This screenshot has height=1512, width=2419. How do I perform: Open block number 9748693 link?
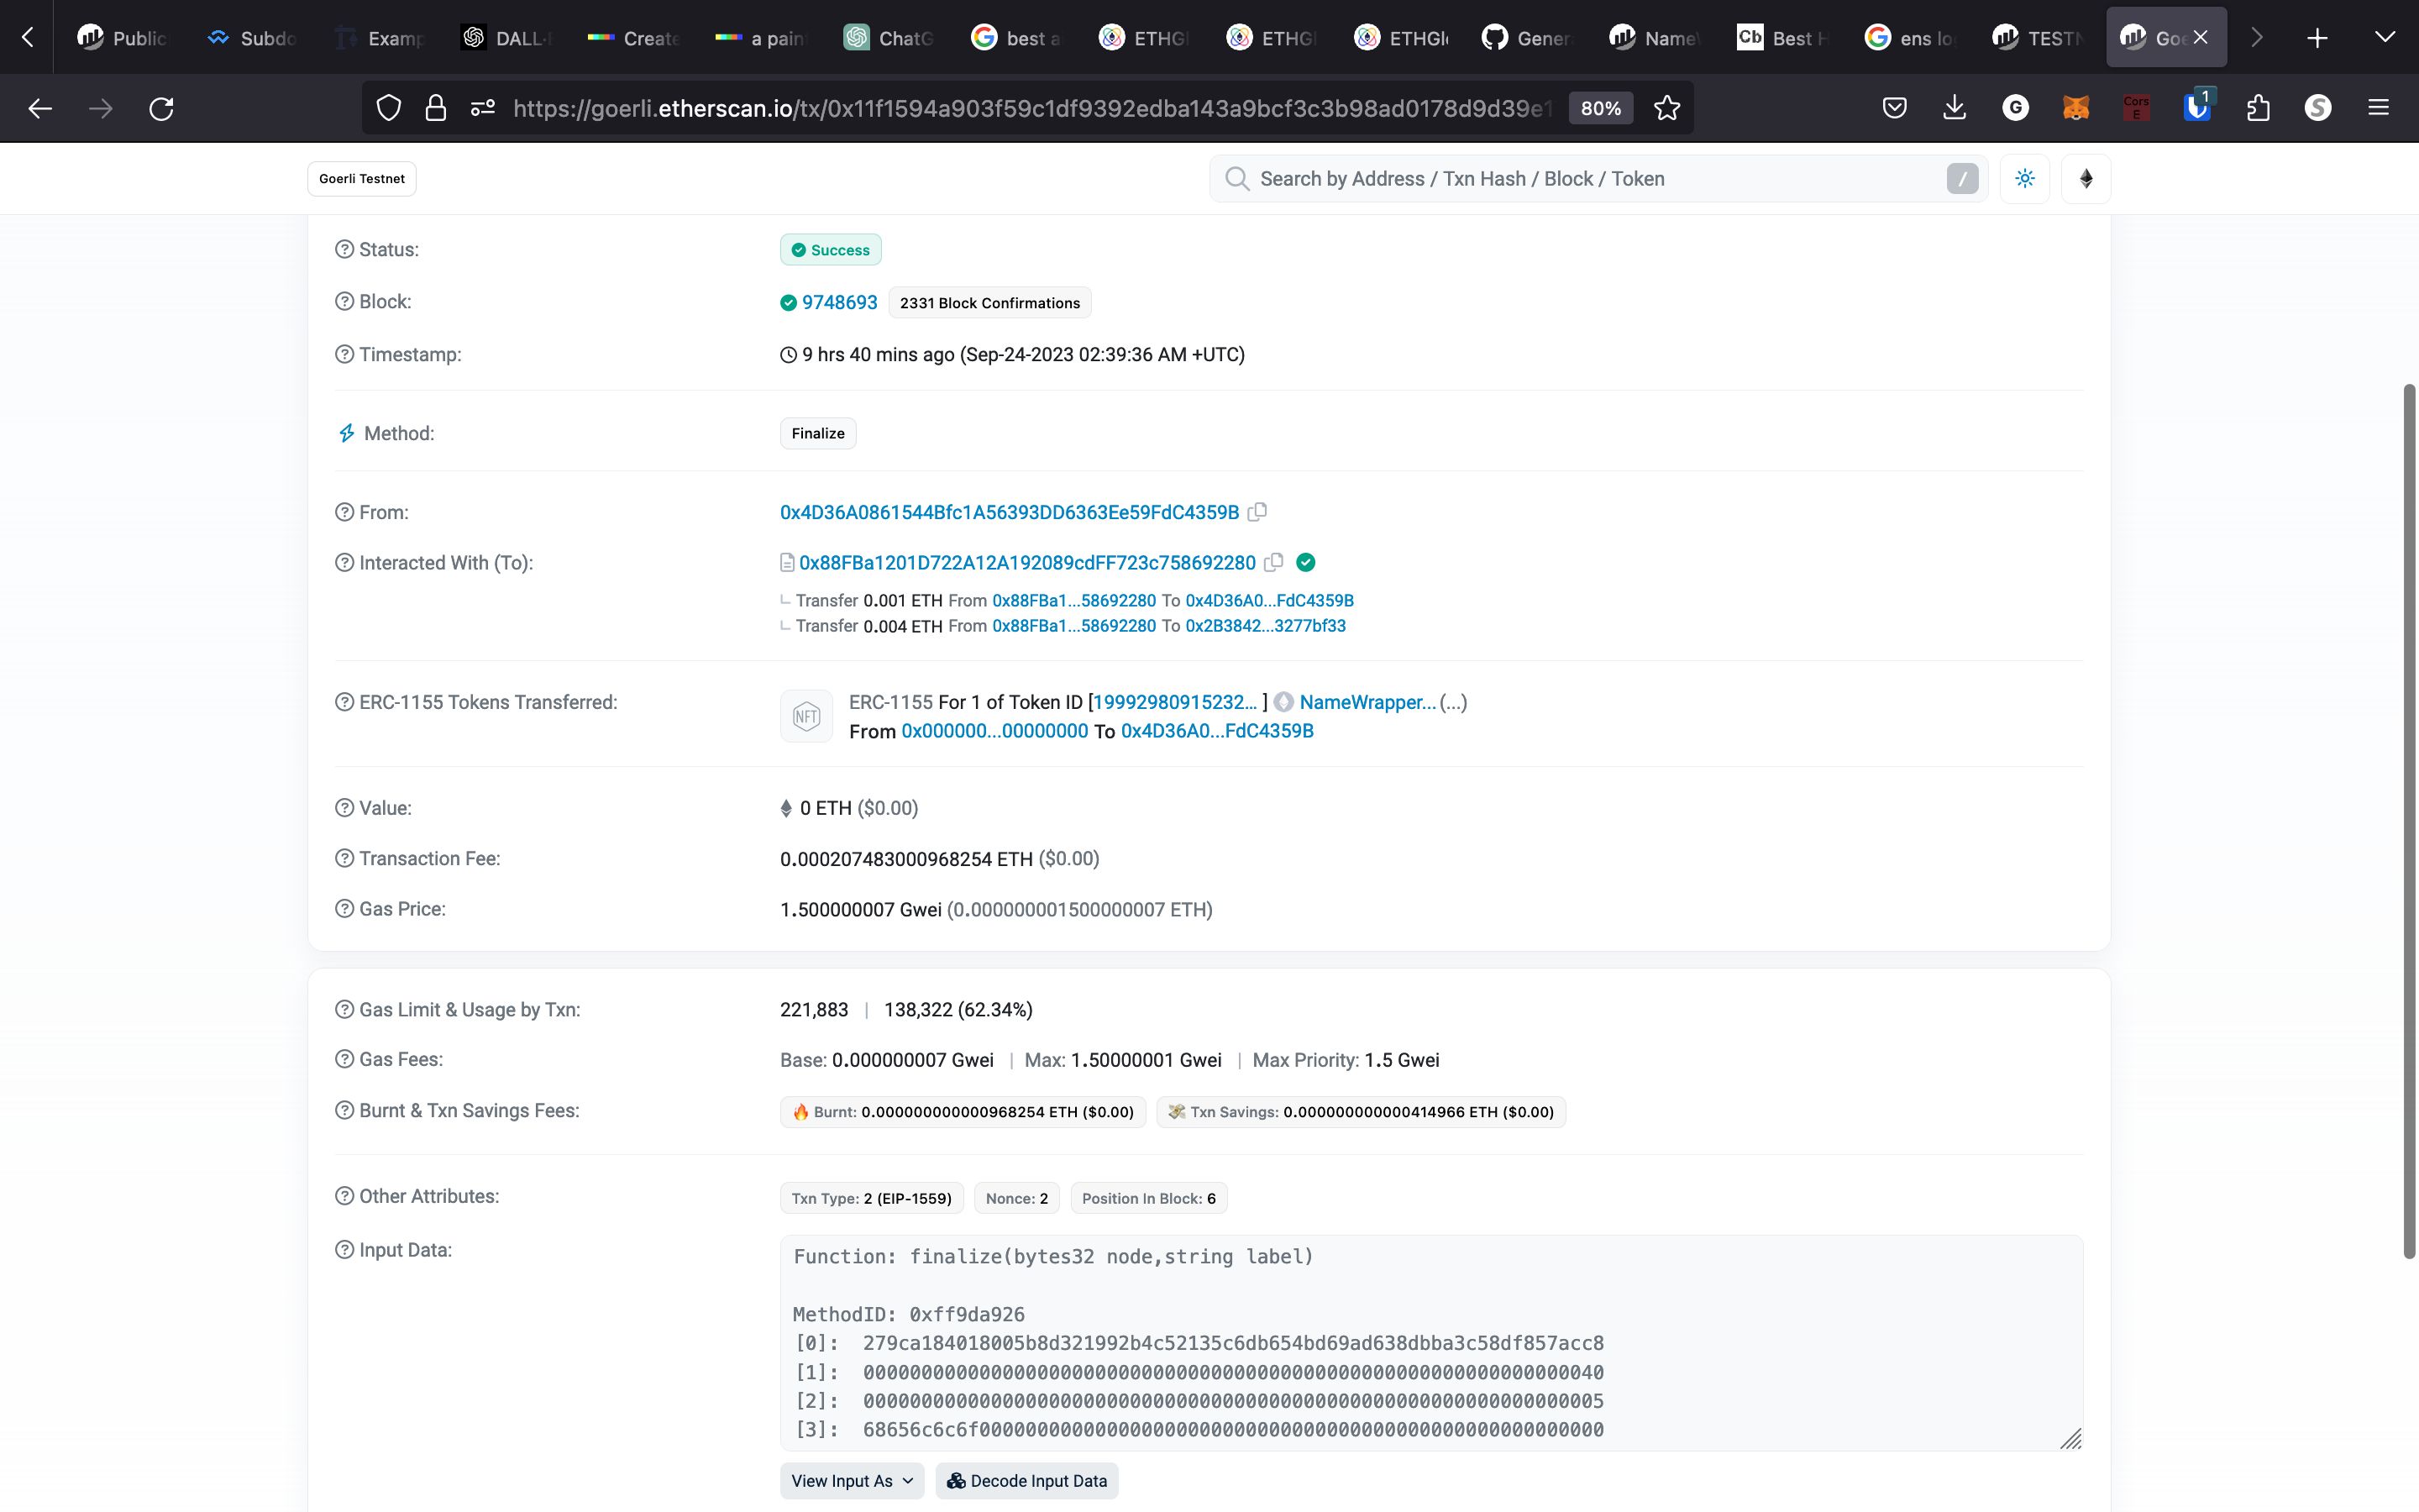(x=840, y=303)
